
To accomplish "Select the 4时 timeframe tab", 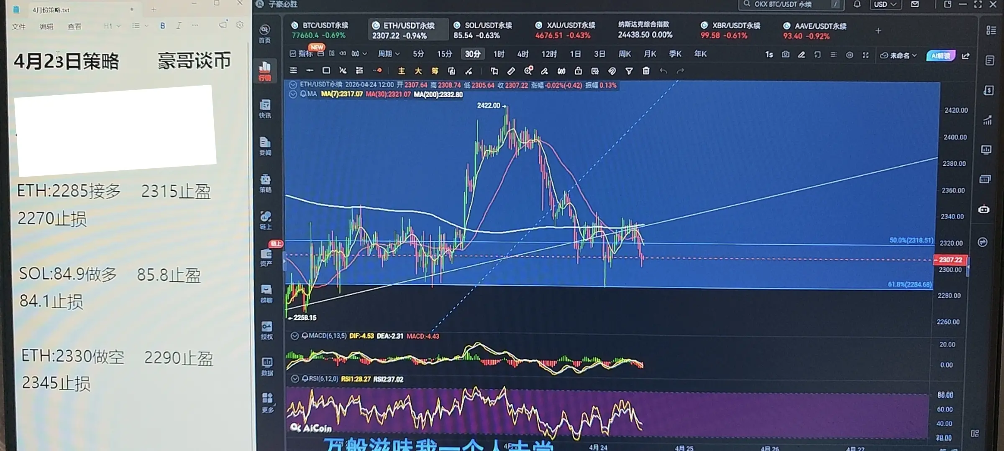I will 522,54.
